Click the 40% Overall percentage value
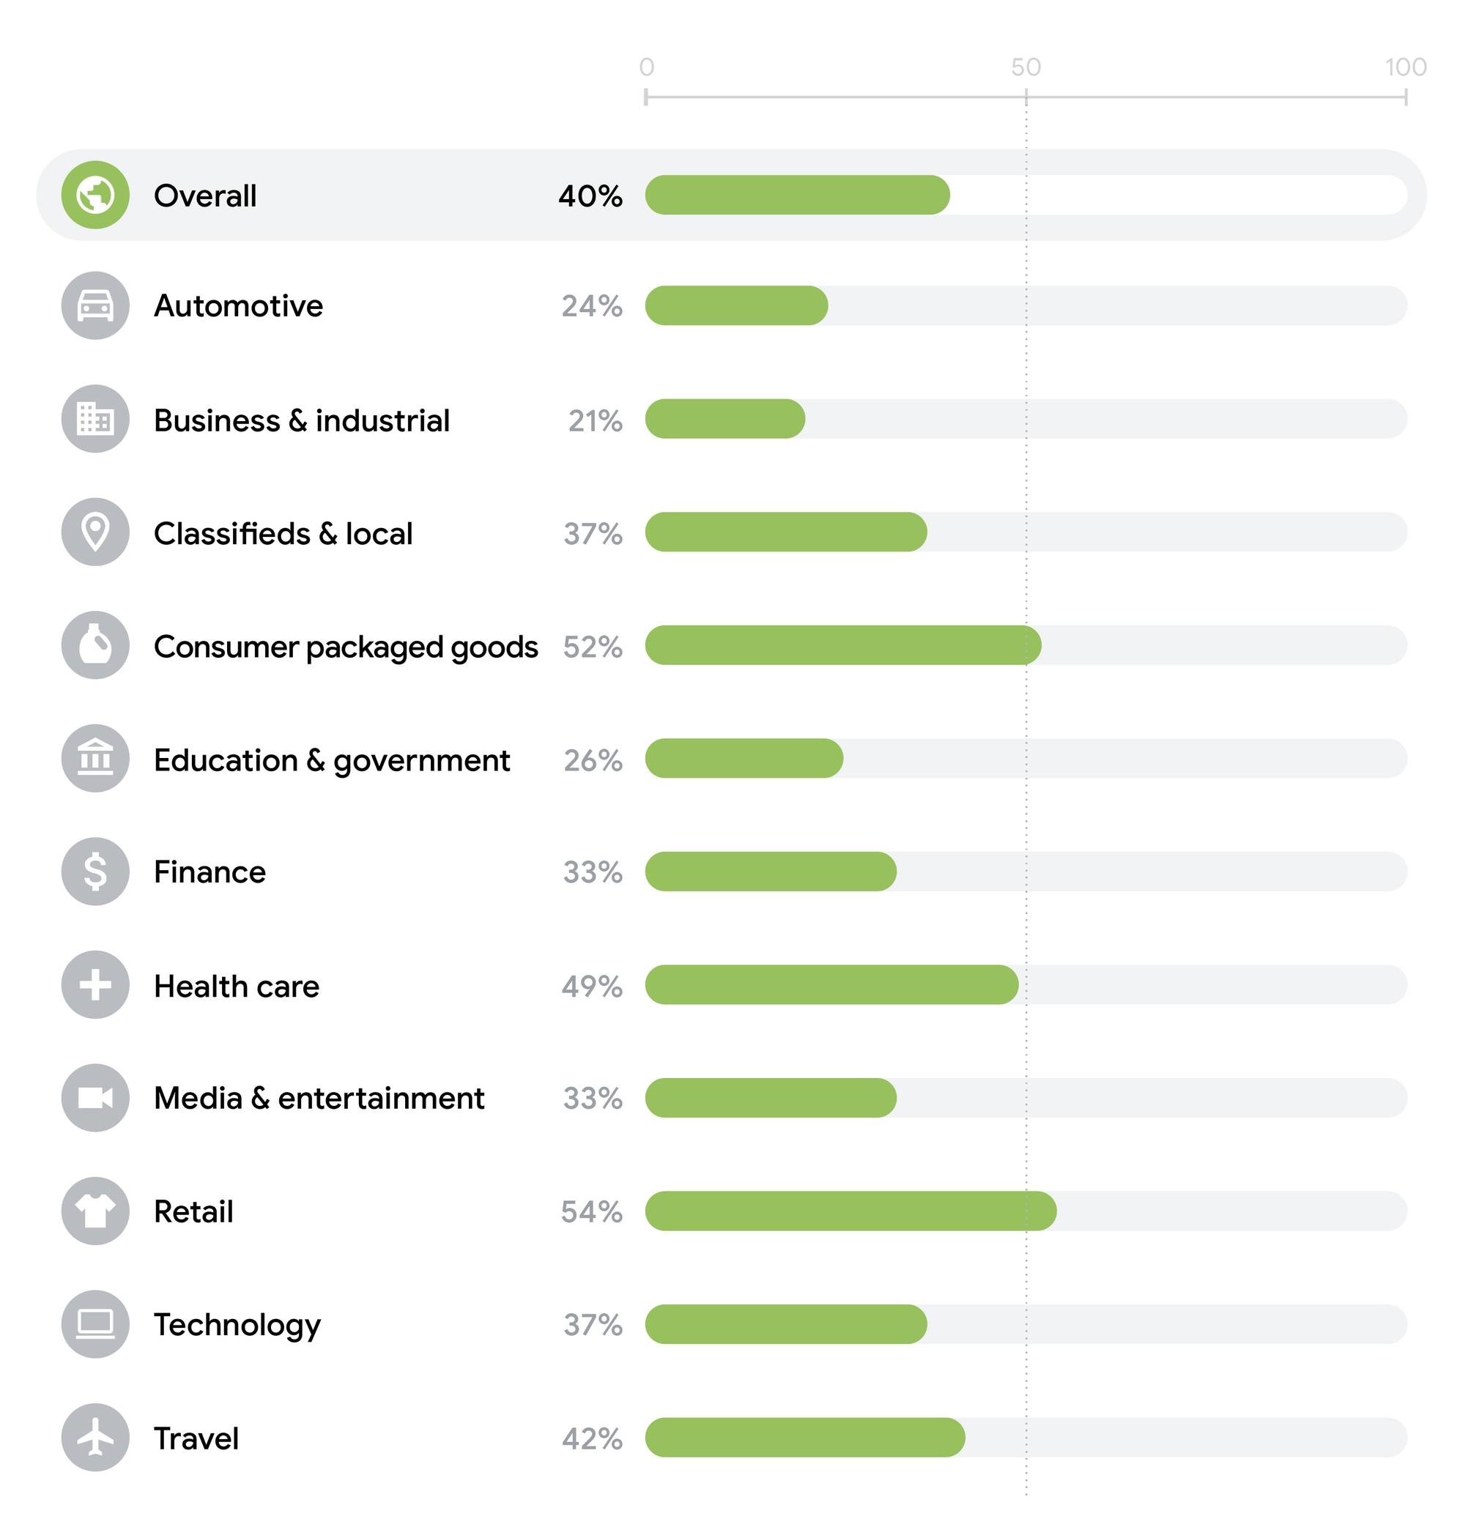The height and width of the screenshot is (1538, 1465). (x=590, y=196)
